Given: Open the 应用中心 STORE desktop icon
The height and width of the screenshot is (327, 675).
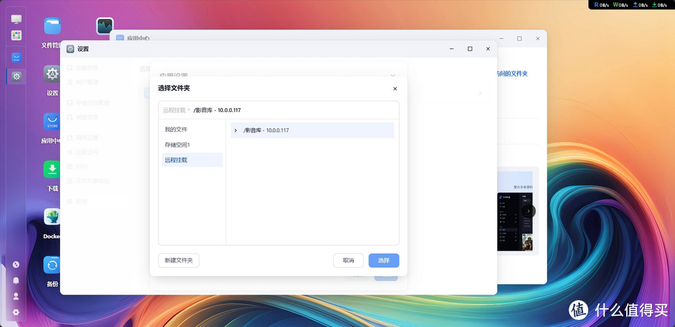Looking at the screenshot, I should point(52,121).
